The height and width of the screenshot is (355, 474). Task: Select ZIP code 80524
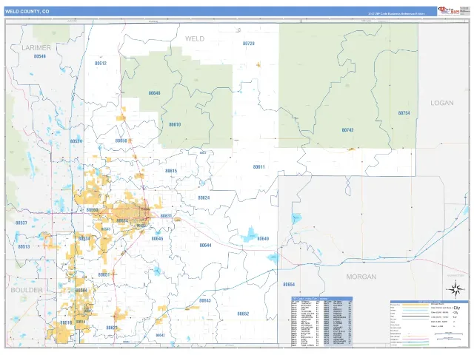(76, 141)
